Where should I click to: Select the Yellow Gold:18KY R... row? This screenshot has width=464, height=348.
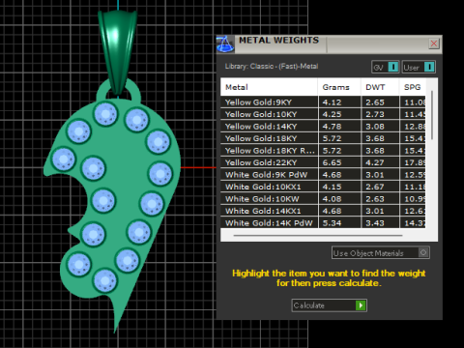pos(323,151)
